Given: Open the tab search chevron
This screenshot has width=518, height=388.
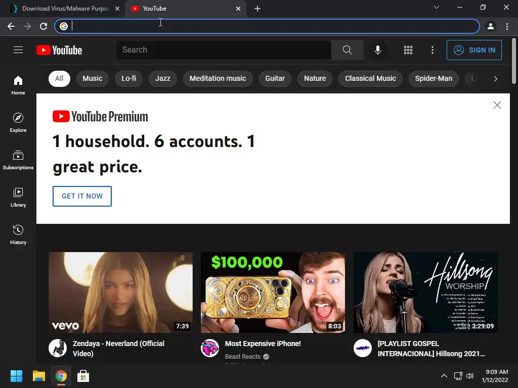Looking at the screenshot, I should coord(437,7).
